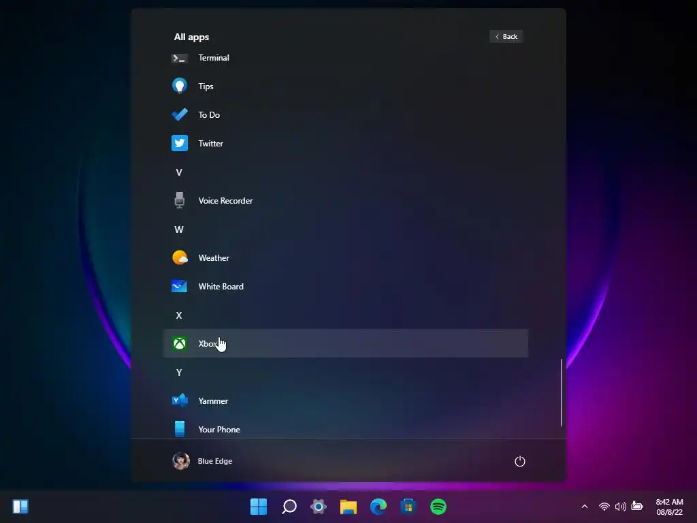
Task: Launch Weather via its sun icon
Action: tap(180, 257)
